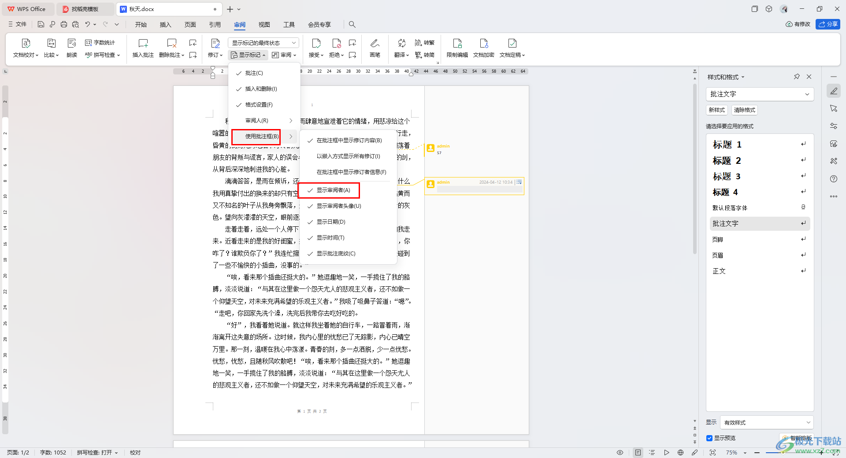Open the 批注文字 style combo box
Image resolution: width=846 pixels, height=458 pixels.
tap(760, 94)
